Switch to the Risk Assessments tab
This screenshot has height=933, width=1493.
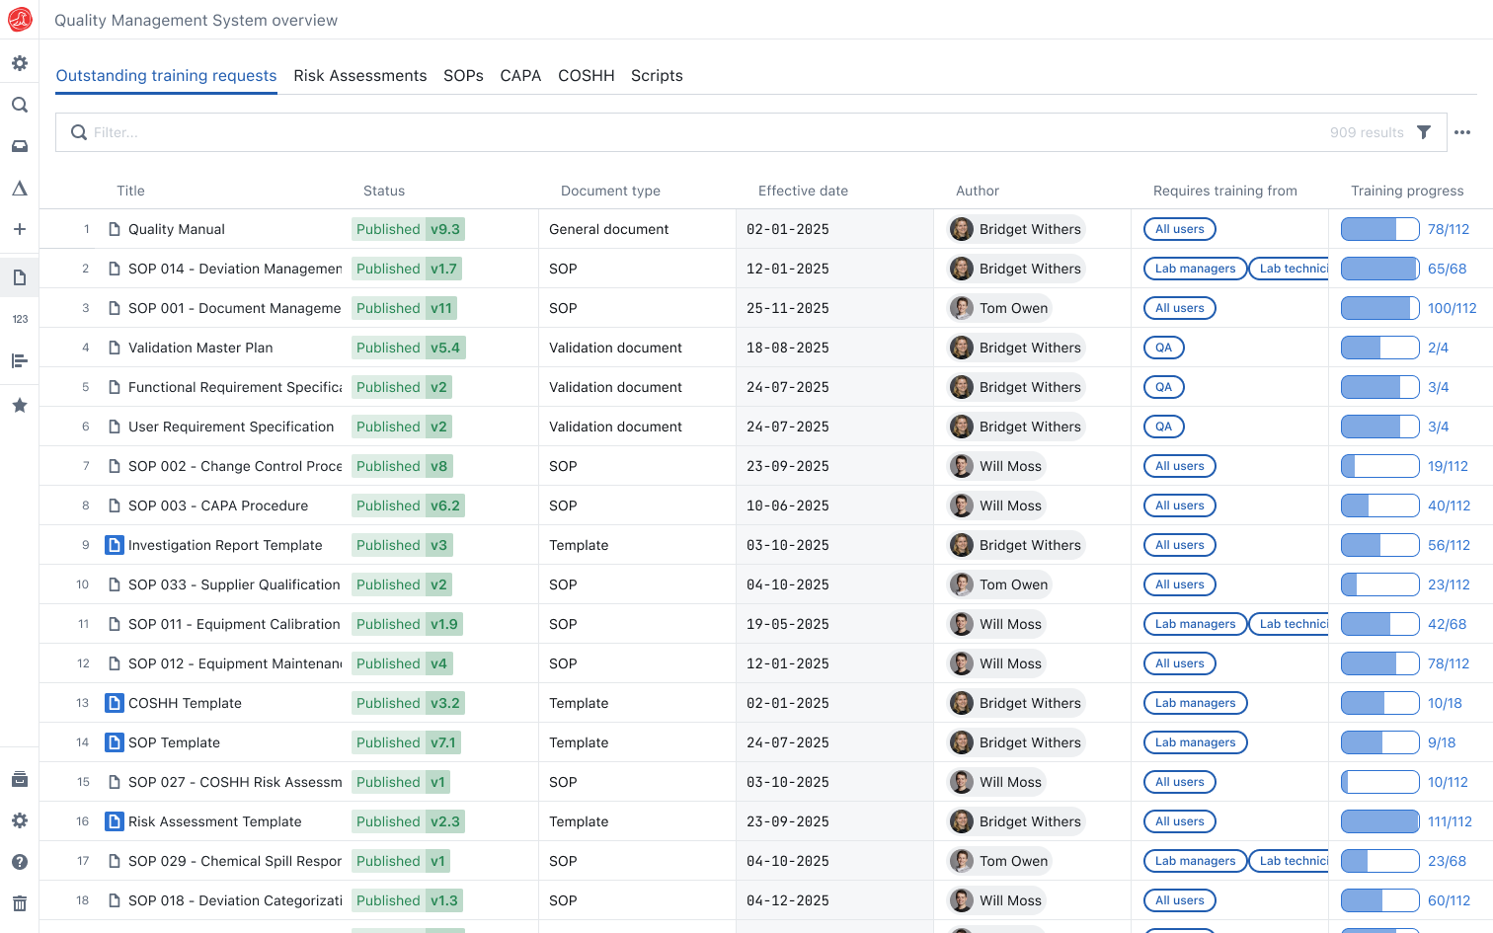click(x=359, y=76)
